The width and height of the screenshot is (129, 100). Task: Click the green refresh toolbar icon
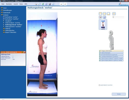click(43, 4)
